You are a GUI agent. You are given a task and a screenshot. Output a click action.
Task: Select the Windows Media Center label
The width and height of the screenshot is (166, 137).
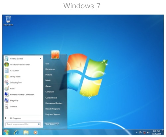pos(20,65)
